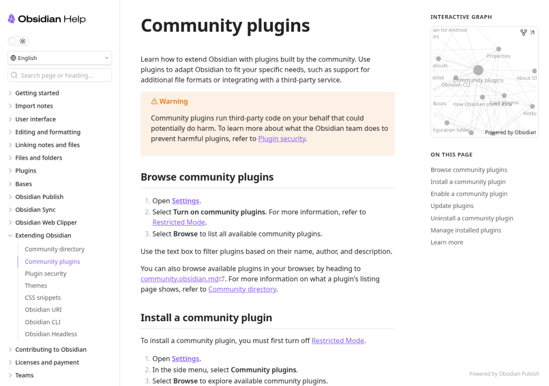Focus the Search page or heading field
Image resolution: width=549 pixels, height=386 pixels.
[60, 75]
